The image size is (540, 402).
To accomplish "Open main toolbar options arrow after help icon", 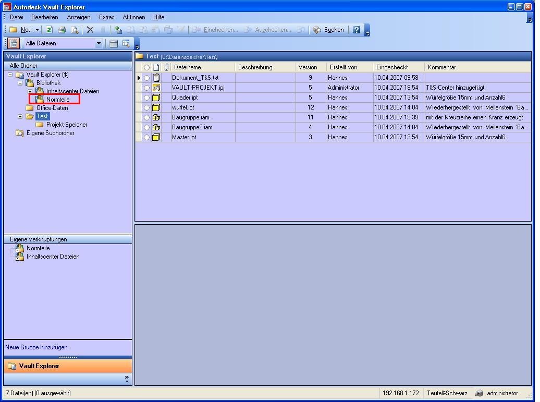I will pyautogui.click(x=367, y=33).
